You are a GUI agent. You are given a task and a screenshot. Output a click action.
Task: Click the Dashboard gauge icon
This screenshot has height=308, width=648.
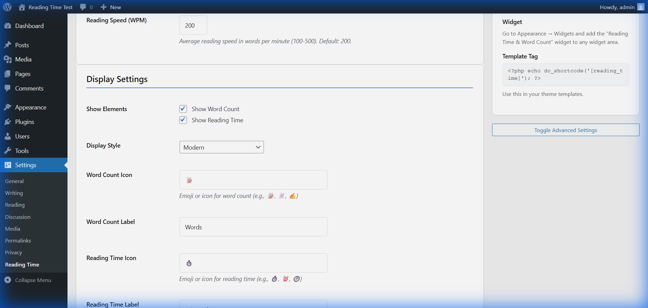[x=8, y=26]
